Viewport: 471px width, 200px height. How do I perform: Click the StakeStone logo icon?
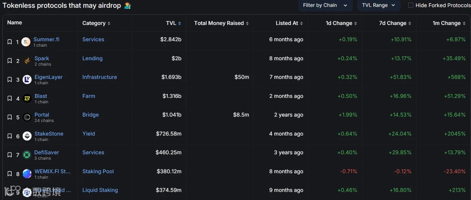(27, 136)
